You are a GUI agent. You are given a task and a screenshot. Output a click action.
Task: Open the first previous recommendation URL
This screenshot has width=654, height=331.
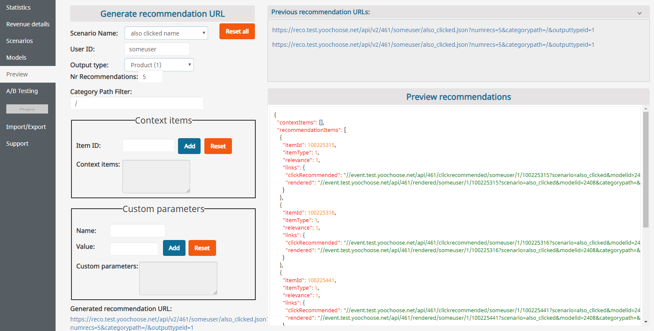pos(433,30)
